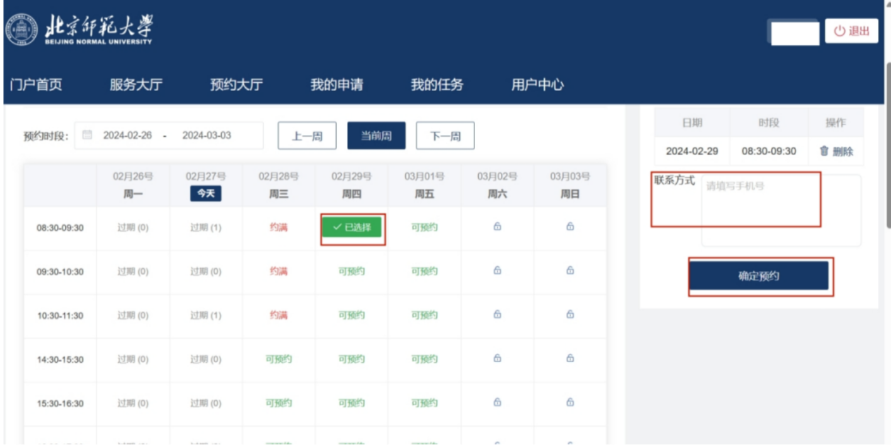Screen dimensions: 891x445
Task: Open the end date 2024-03-03 picker
Action: coord(207,136)
